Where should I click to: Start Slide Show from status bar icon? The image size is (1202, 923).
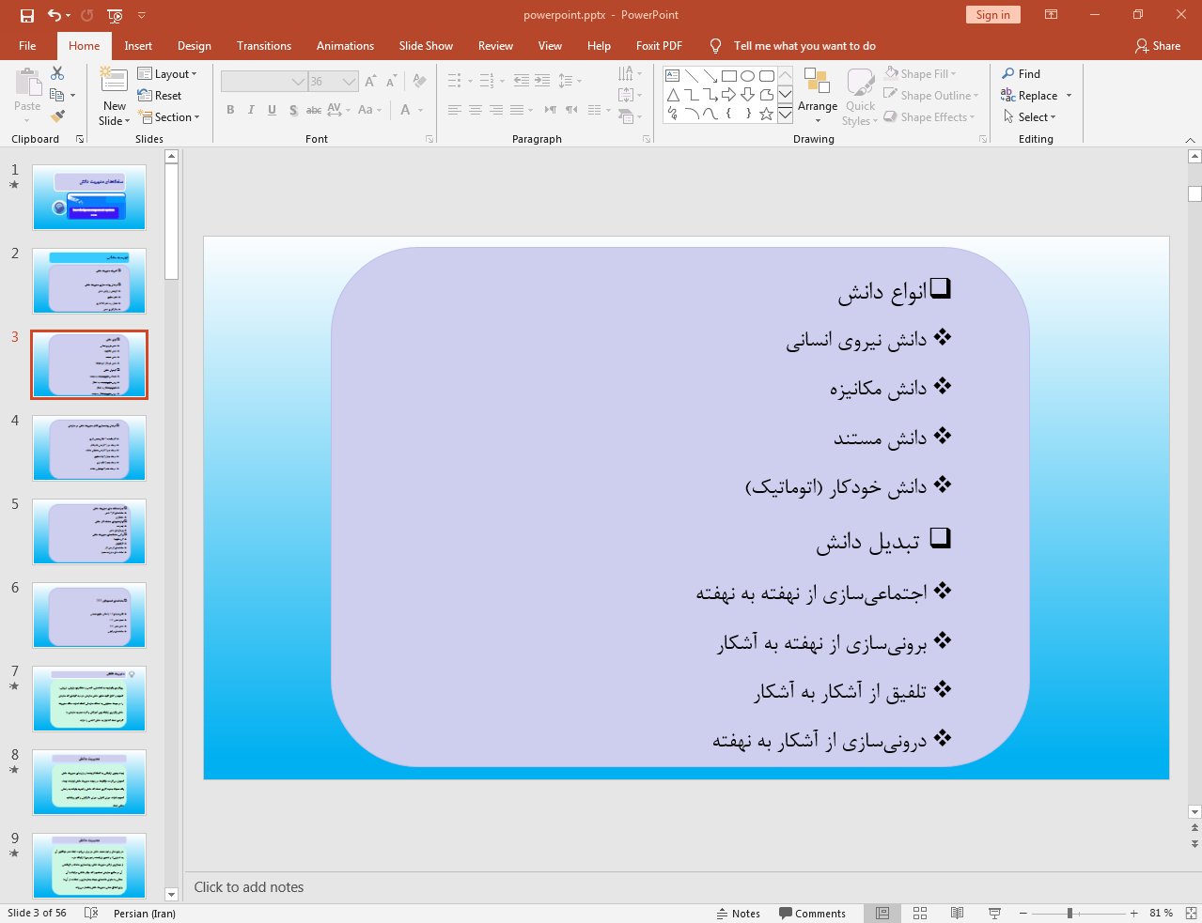pos(994,913)
